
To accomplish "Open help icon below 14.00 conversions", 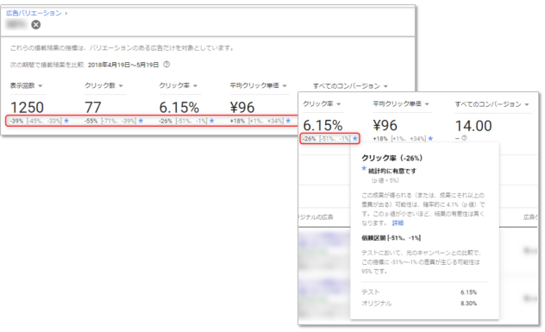I will pos(464,138).
